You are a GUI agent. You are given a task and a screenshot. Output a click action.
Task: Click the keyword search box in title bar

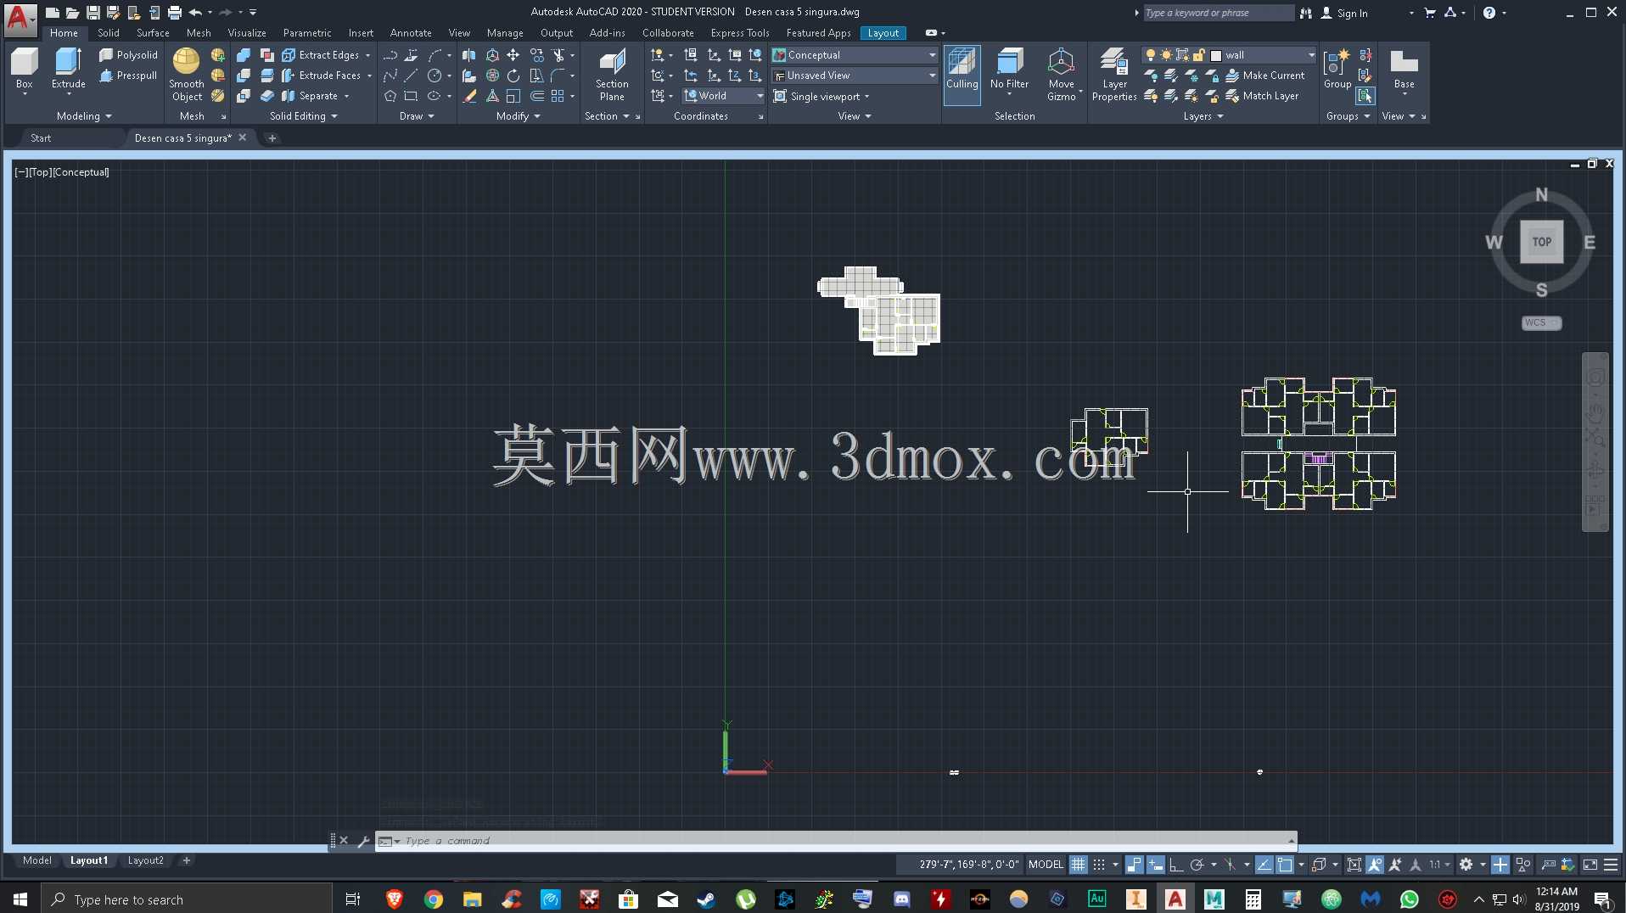tap(1218, 13)
